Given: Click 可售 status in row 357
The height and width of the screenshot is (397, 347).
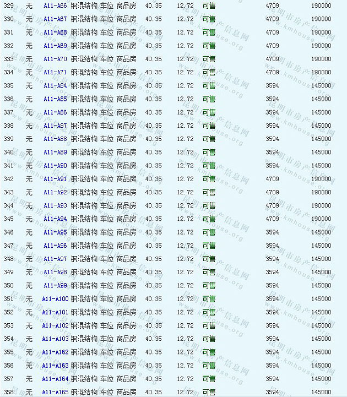Looking at the screenshot, I should pyautogui.click(x=209, y=379).
